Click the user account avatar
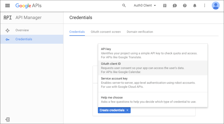224x124 pixels. (215, 6)
